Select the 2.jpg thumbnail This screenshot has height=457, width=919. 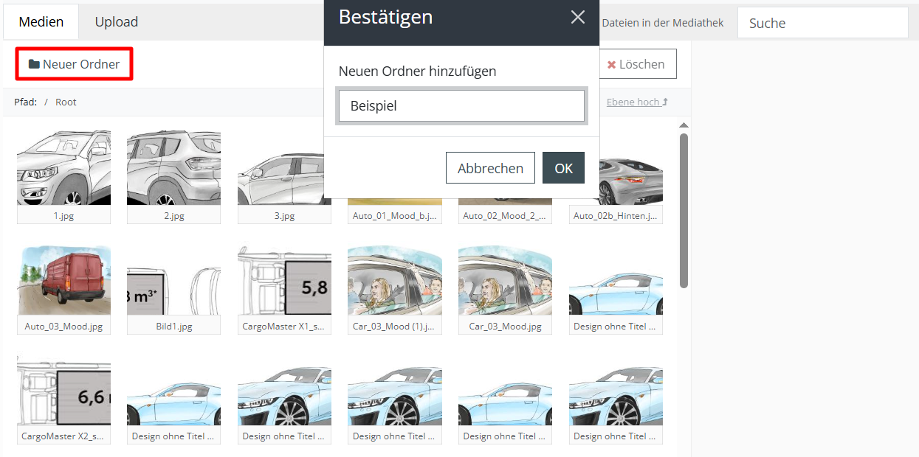coord(173,168)
